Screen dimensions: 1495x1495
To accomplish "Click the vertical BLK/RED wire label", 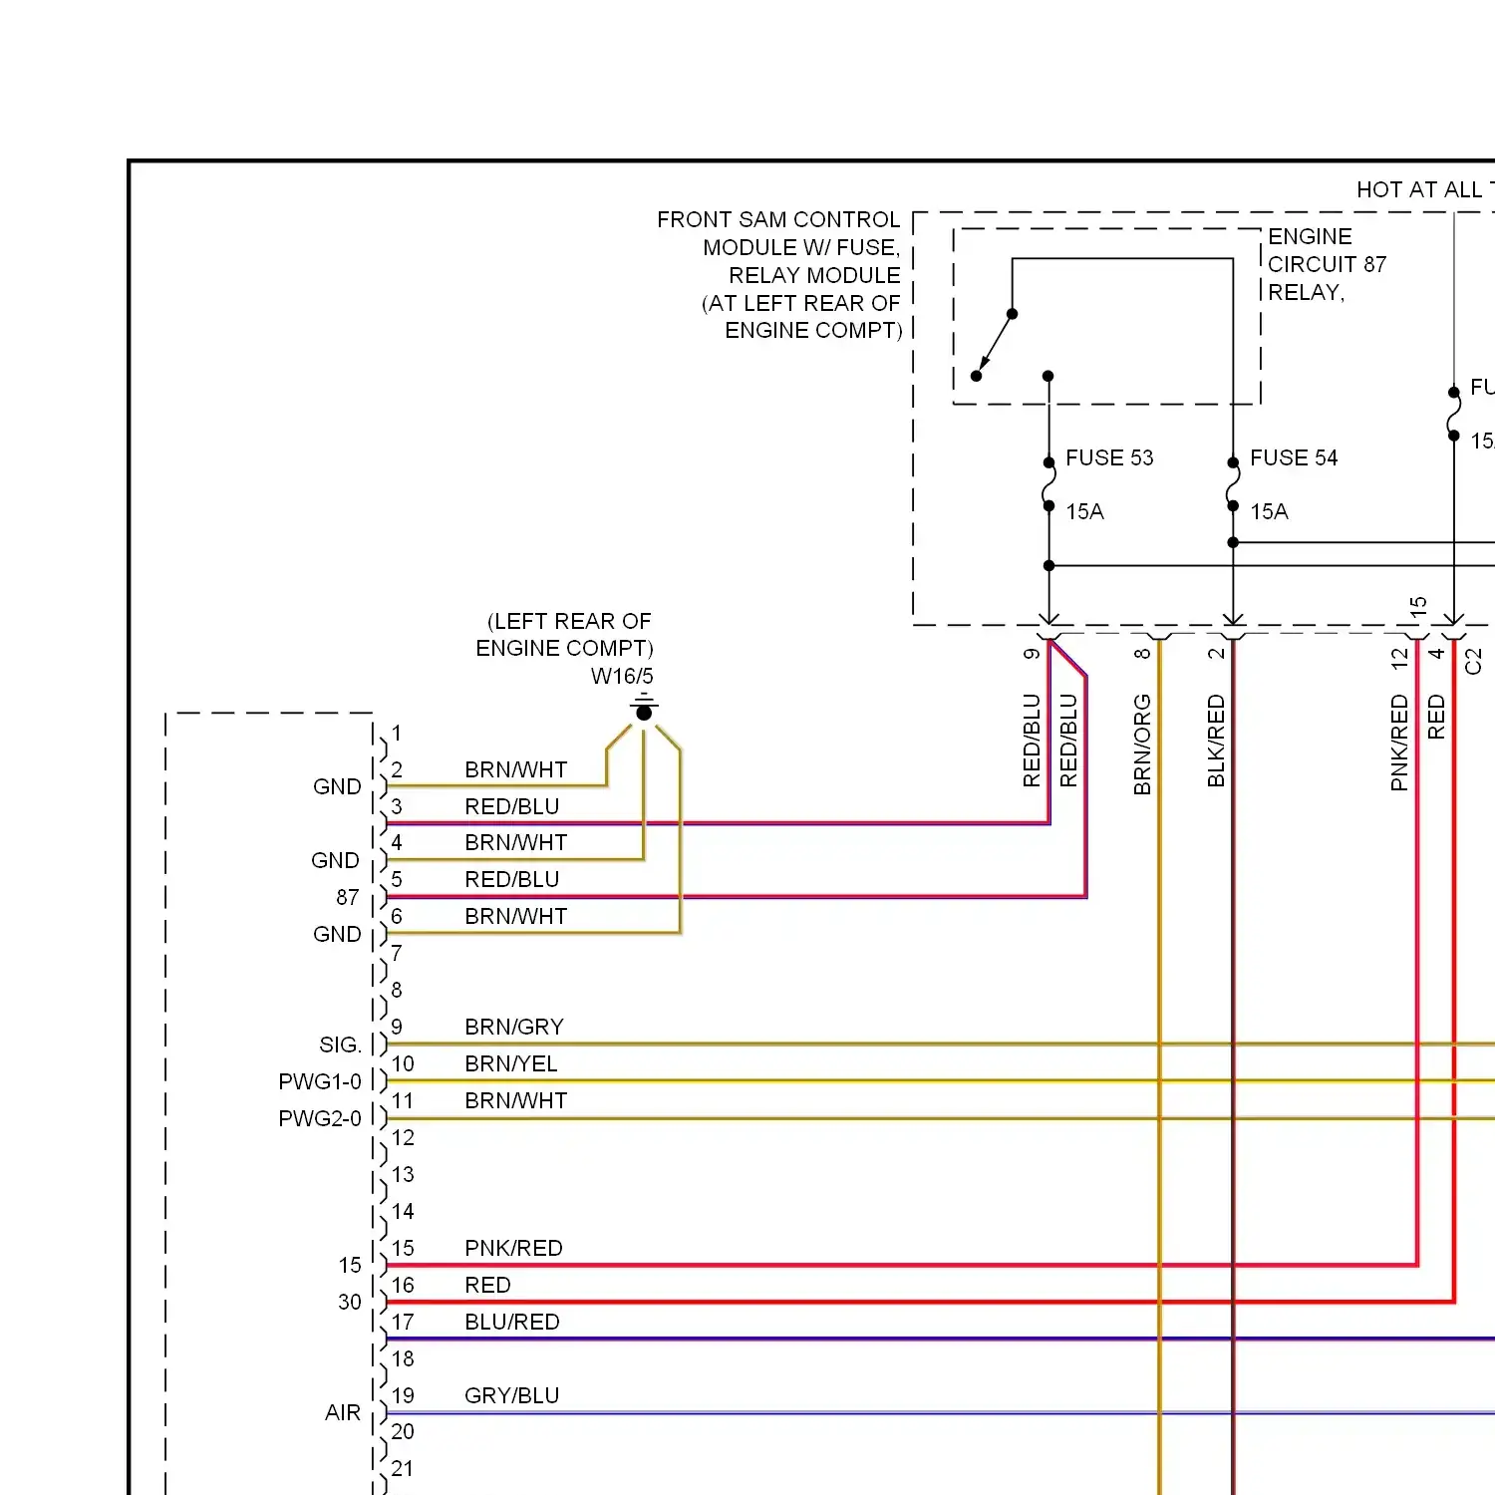I will [x=1216, y=741].
